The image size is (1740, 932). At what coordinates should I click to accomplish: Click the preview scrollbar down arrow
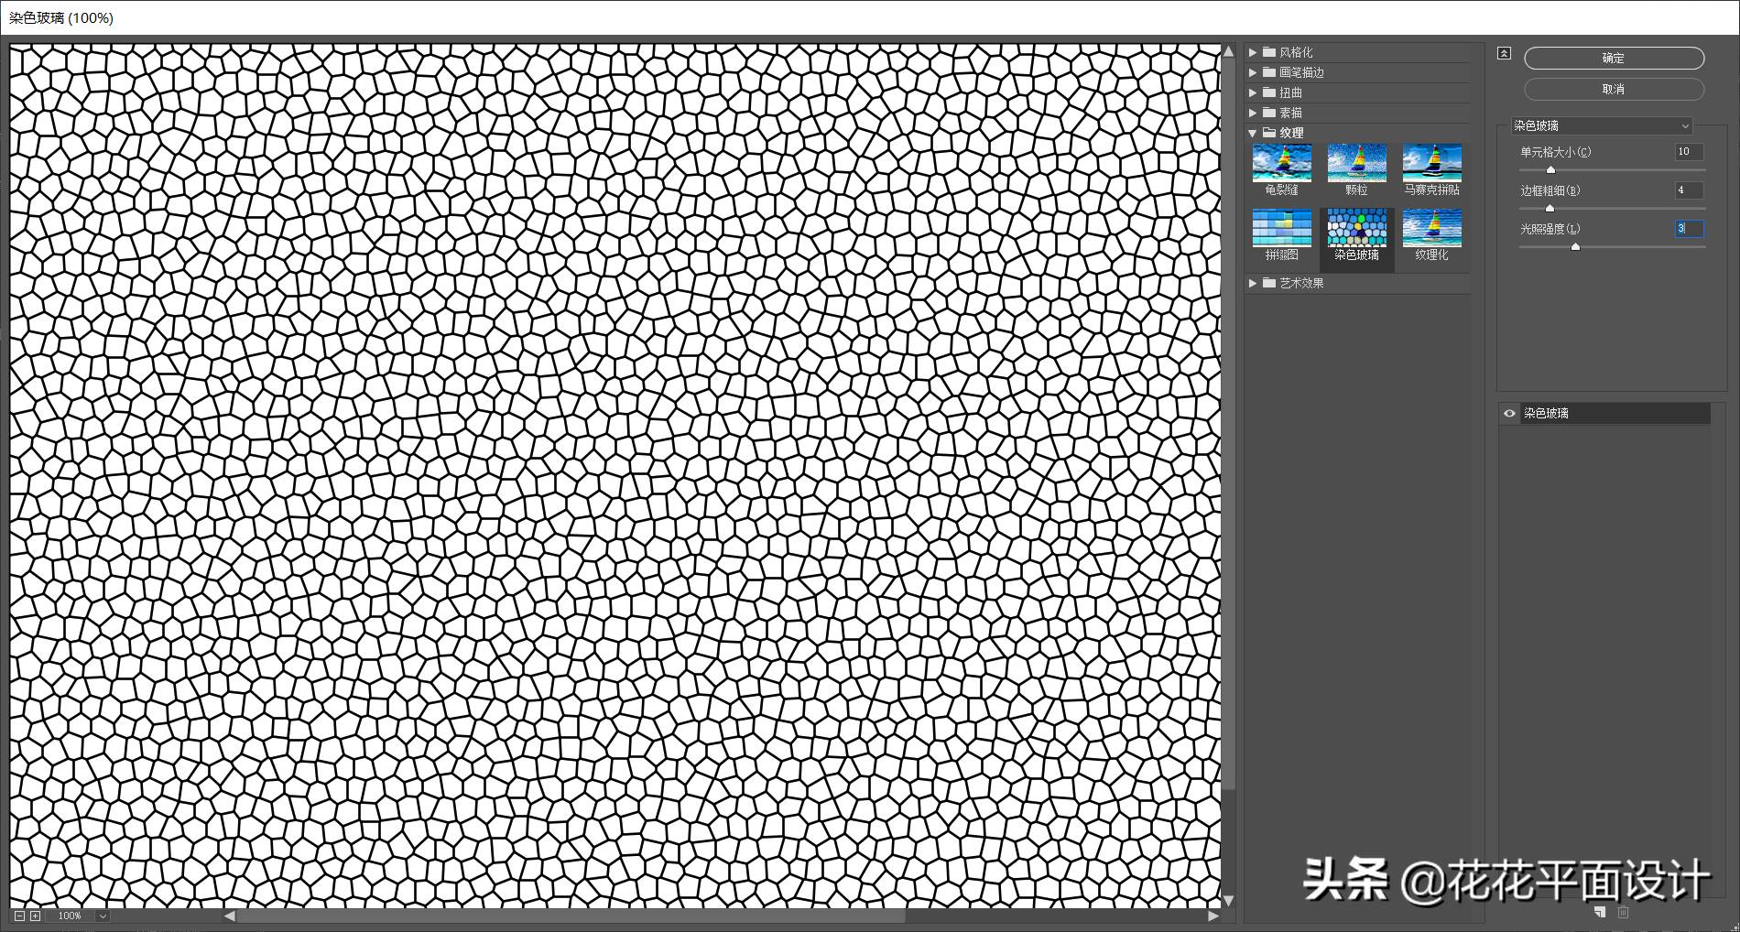tap(1229, 901)
